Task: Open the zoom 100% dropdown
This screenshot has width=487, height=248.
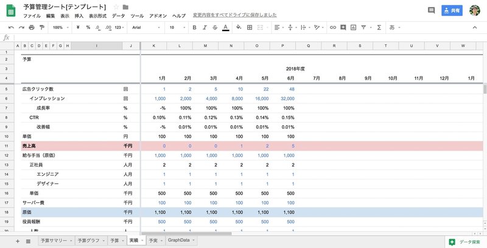Action: [x=60, y=27]
